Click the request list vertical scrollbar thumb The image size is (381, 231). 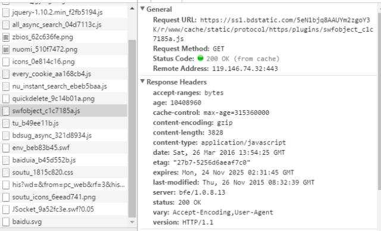(x=132, y=128)
